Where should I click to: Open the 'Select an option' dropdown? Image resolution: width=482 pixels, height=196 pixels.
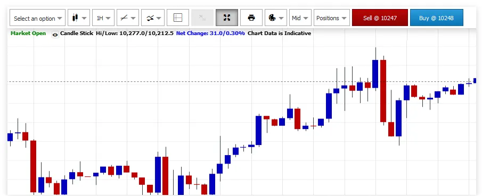pyautogui.click(x=37, y=18)
